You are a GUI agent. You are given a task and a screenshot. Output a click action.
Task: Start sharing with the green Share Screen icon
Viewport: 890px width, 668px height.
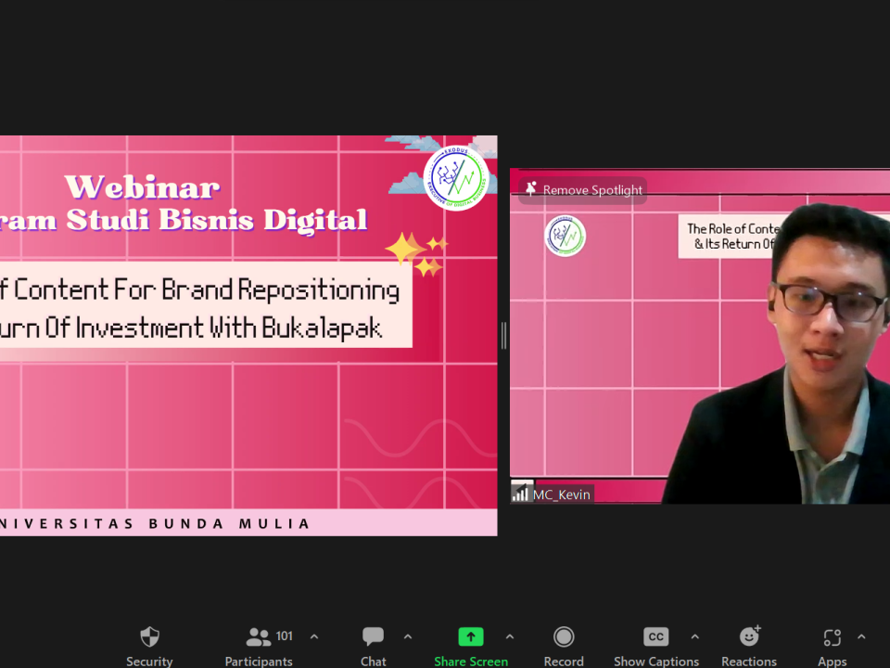point(471,636)
